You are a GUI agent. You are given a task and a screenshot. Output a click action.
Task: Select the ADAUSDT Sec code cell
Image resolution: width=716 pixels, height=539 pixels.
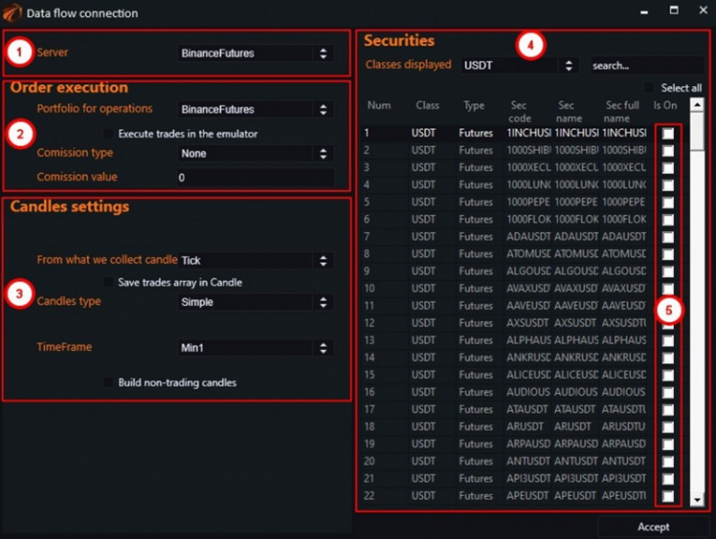click(528, 236)
